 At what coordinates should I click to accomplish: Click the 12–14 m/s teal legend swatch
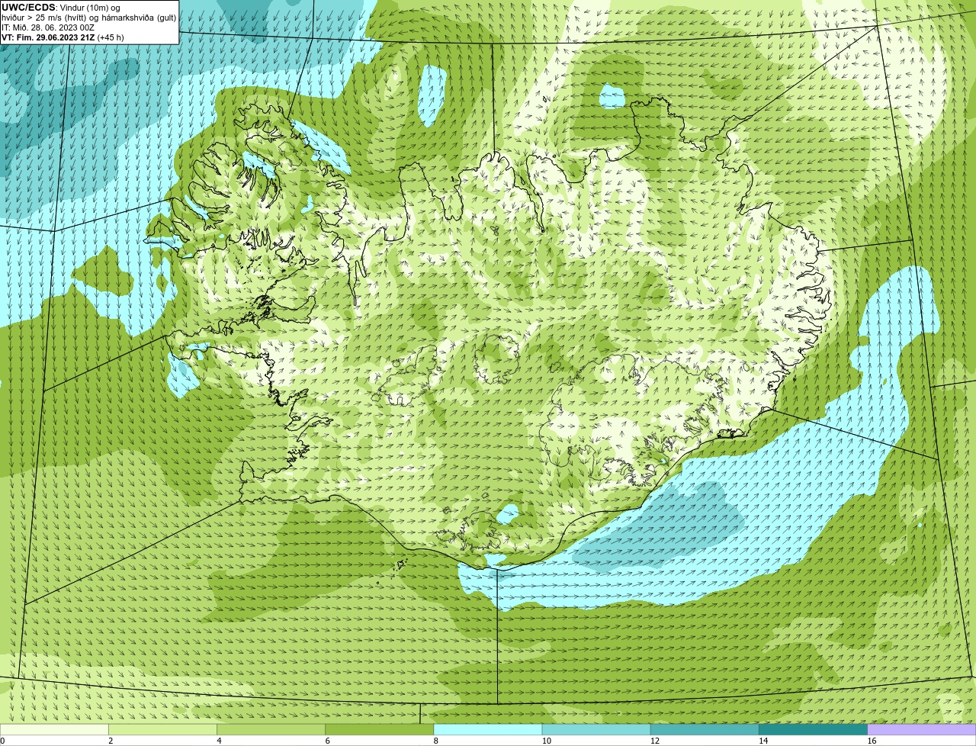click(705, 729)
